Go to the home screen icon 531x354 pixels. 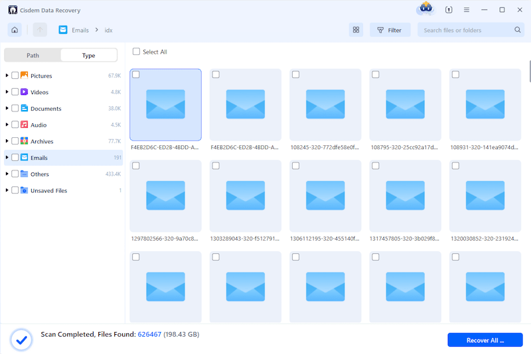[x=15, y=30]
